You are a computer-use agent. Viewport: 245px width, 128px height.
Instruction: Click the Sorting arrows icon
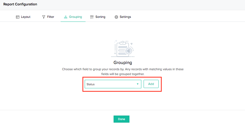click(x=92, y=17)
